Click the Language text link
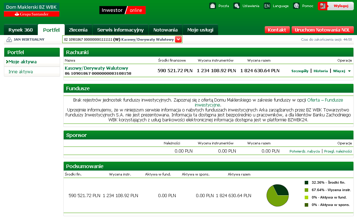This screenshot has width=357, height=224. (x=281, y=6)
